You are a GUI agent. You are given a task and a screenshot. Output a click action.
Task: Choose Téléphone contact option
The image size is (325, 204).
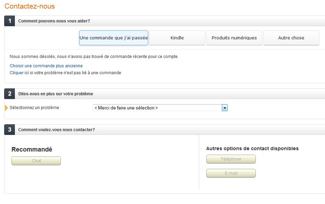[231, 159]
